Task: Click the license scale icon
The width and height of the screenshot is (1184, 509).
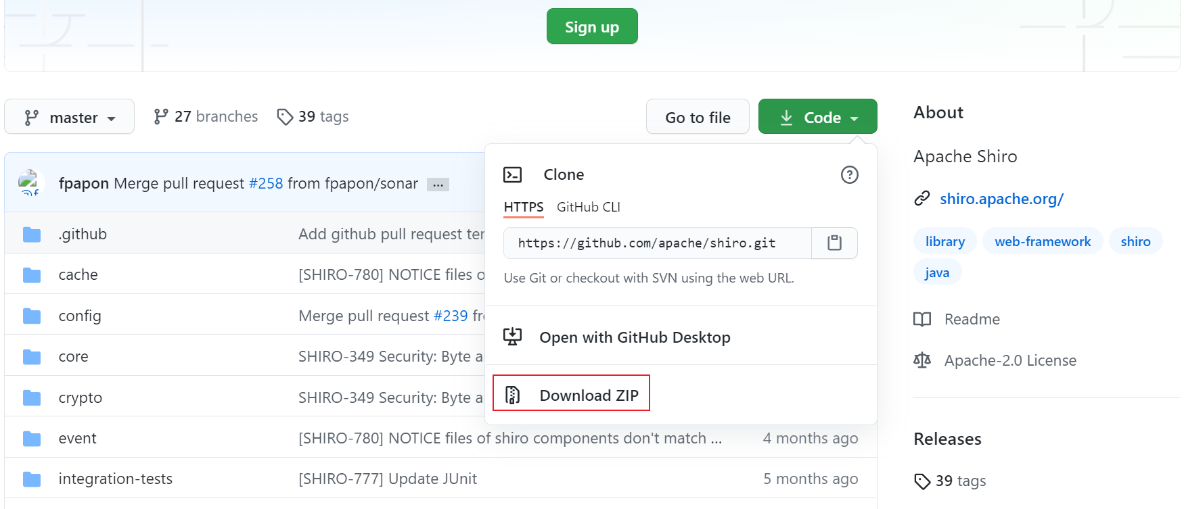Action: tap(922, 360)
